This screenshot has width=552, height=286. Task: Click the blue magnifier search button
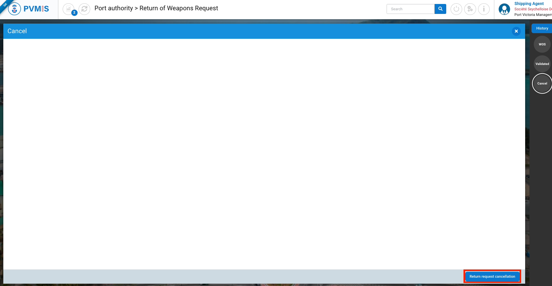coord(440,9)
